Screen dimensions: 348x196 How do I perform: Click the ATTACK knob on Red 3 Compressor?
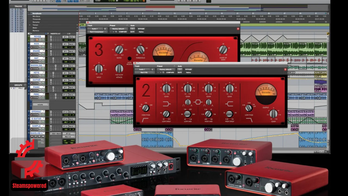coord(119,68)
